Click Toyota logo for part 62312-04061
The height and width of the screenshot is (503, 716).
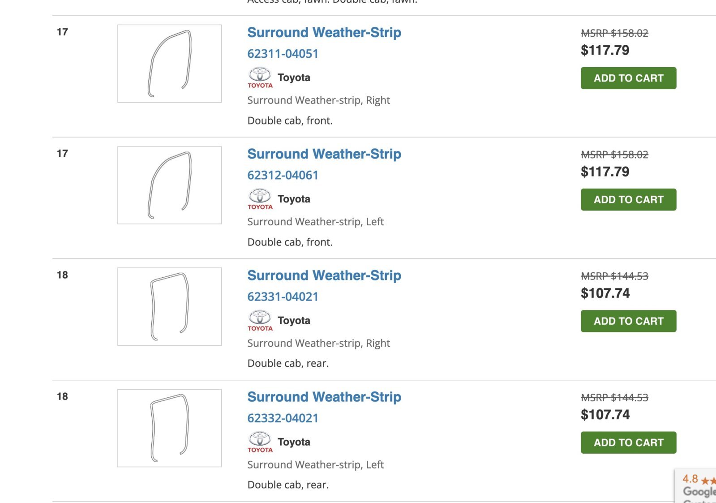coord(260,199)
